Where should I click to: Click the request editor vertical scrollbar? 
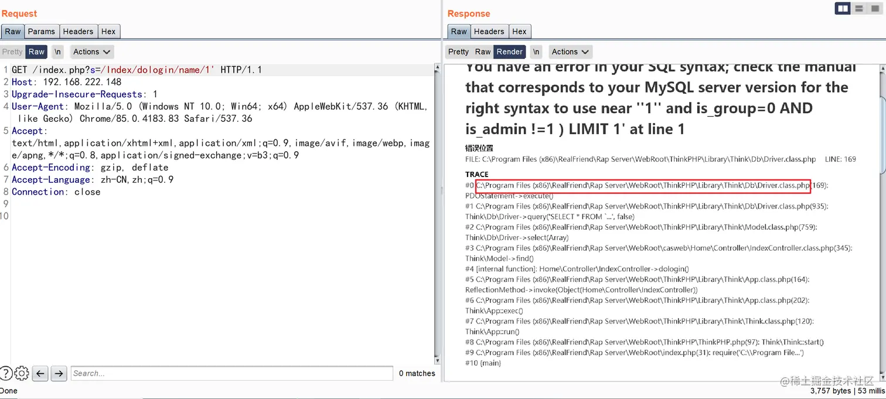click(x=437, y=214)
